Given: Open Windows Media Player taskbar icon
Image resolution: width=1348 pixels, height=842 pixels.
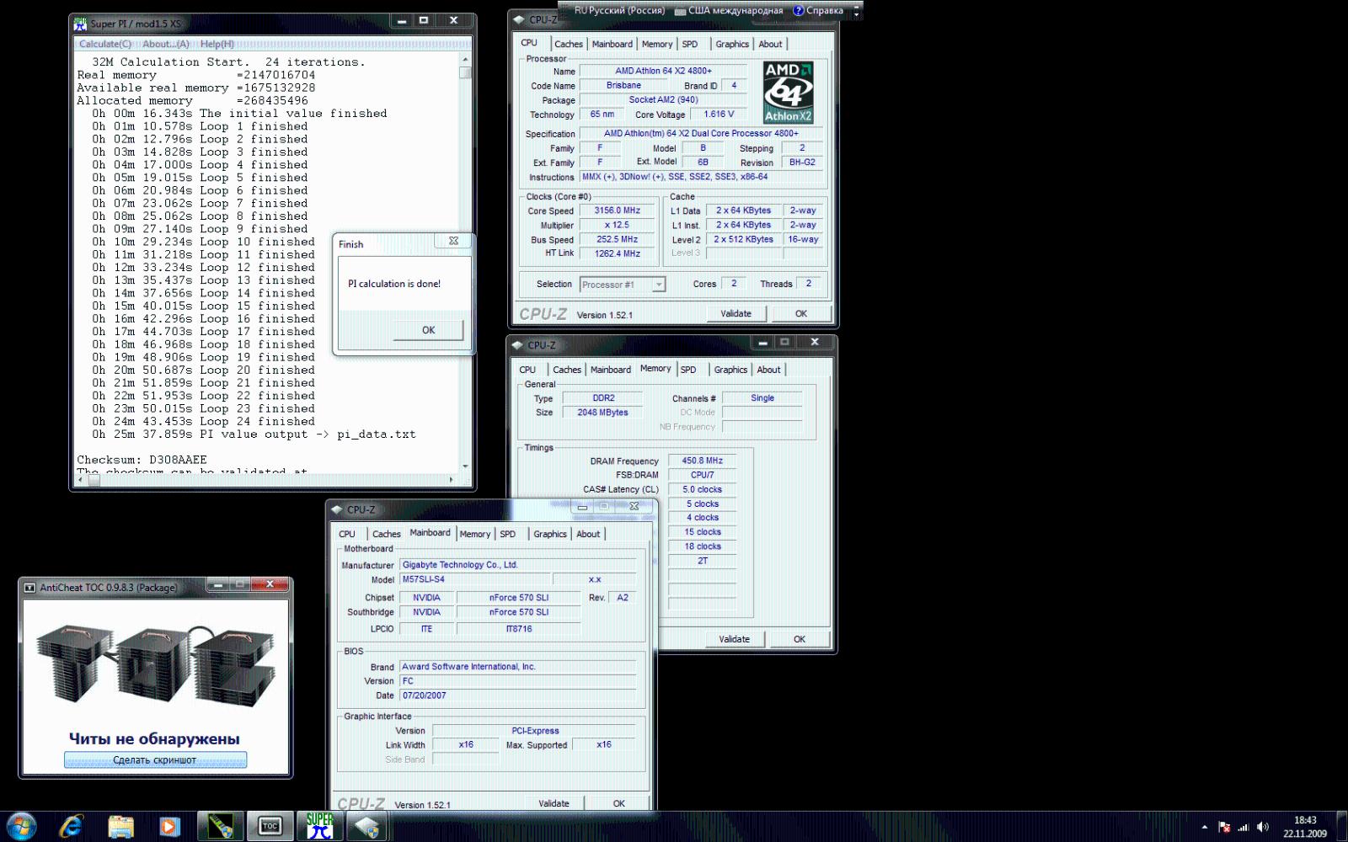Looking at the screenshot, I should [x=169, y=826].
